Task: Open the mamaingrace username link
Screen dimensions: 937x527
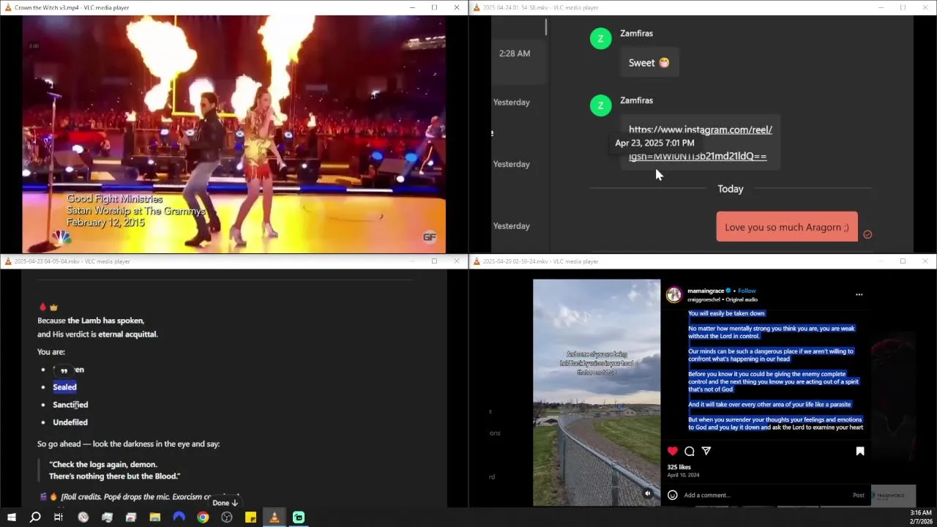Action: pos(706,291)
